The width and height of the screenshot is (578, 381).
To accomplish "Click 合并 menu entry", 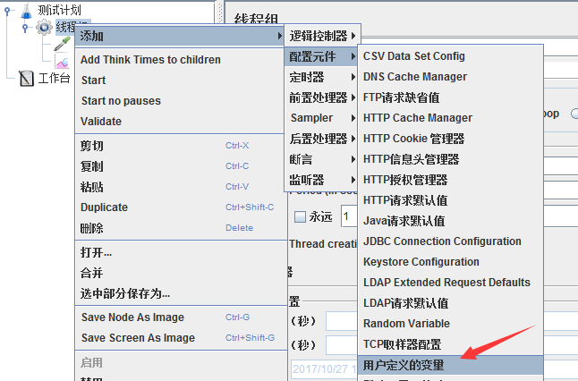I will coord(181,273).
